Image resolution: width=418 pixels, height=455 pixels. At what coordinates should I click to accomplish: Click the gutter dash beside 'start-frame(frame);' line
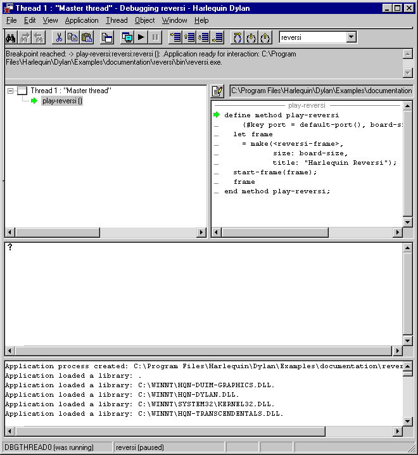(x=217, y=174)
